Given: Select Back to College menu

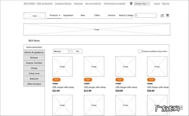Looking at the screenshot, I should click(x=126, y=15).
